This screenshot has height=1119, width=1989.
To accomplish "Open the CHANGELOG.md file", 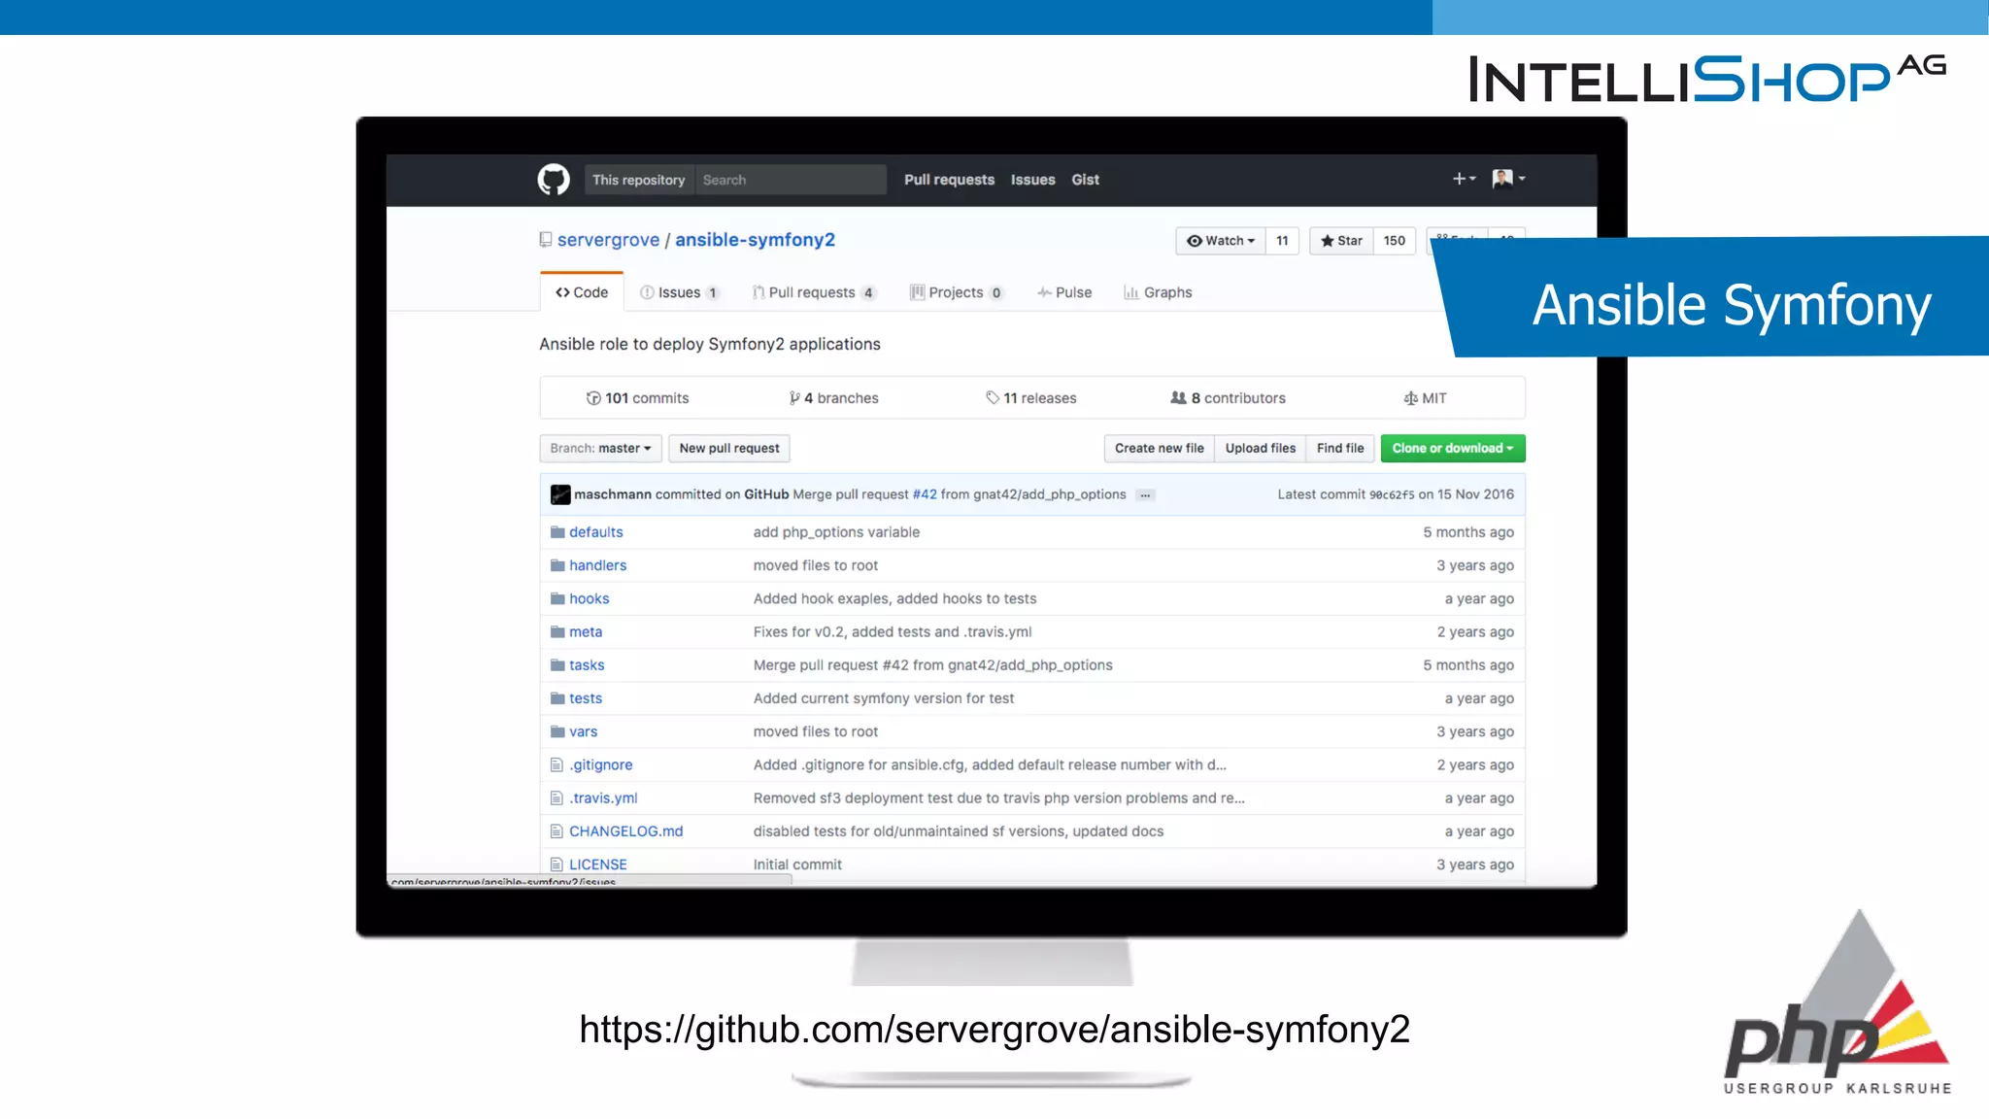I will (x=626, y=831).
